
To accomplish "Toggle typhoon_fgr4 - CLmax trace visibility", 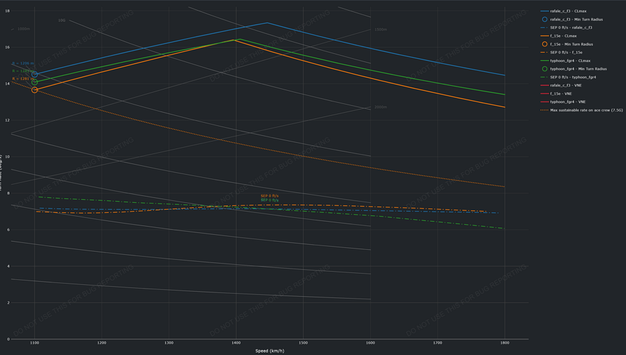I will coord(570,61).
